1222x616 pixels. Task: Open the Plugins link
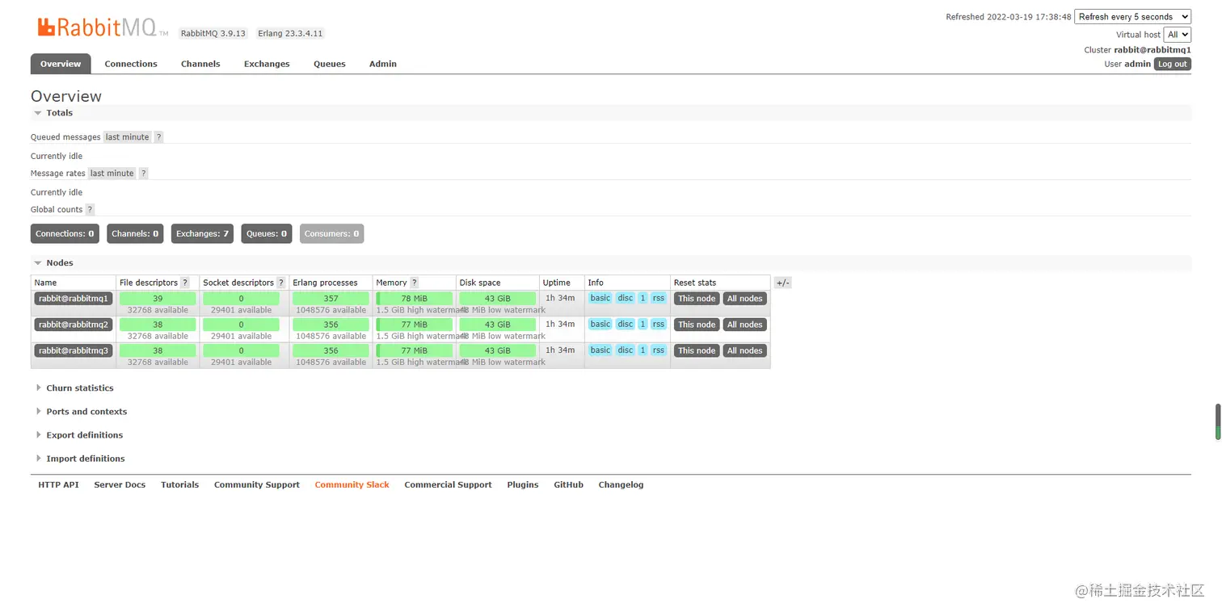coord(523,485)
